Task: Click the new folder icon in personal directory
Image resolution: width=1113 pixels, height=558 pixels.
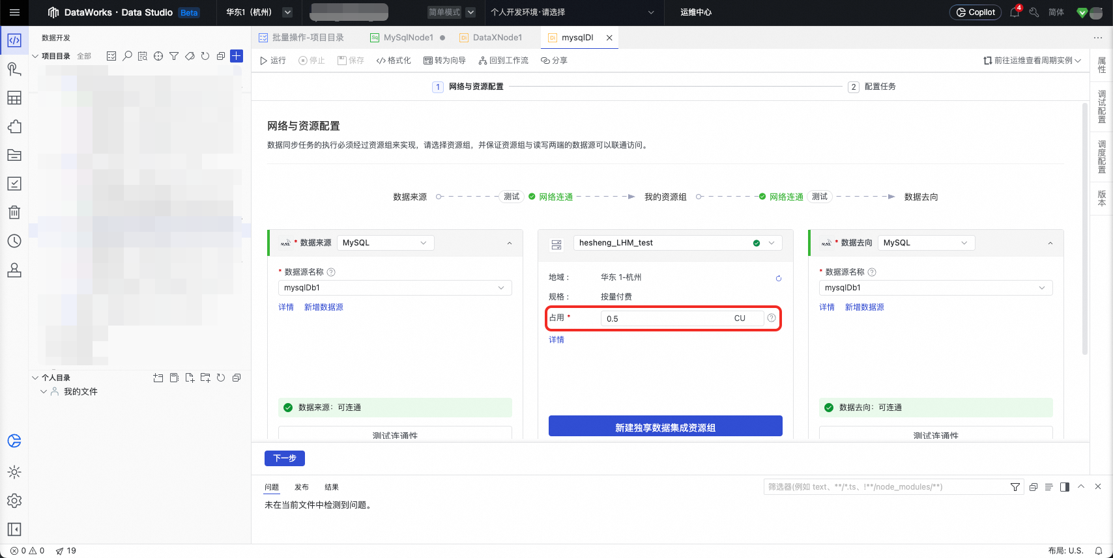Action: (x=205, y=378)
